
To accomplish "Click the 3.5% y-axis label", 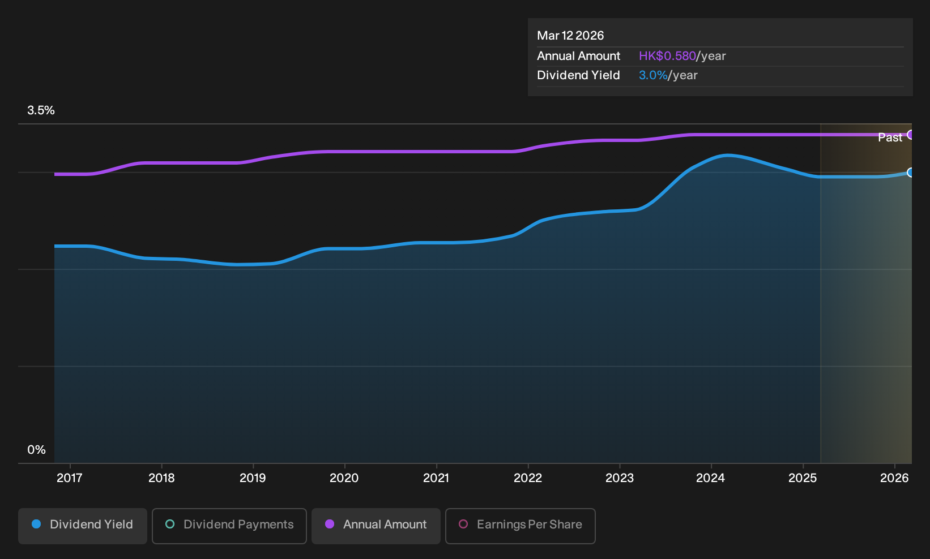I will (41, 110).
